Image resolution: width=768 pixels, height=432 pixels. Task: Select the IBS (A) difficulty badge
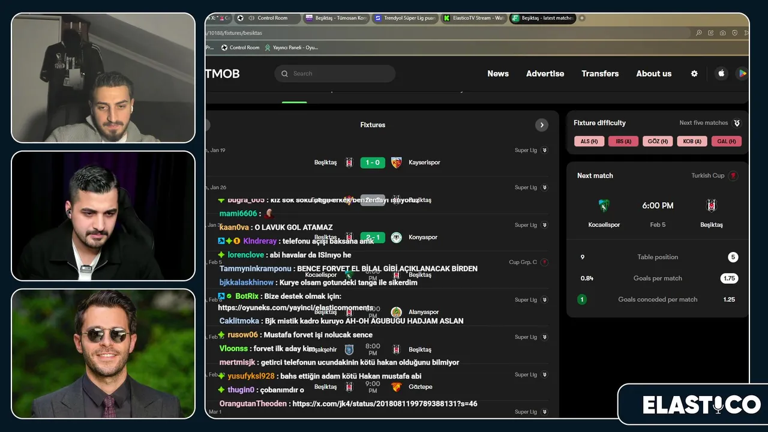623,142
